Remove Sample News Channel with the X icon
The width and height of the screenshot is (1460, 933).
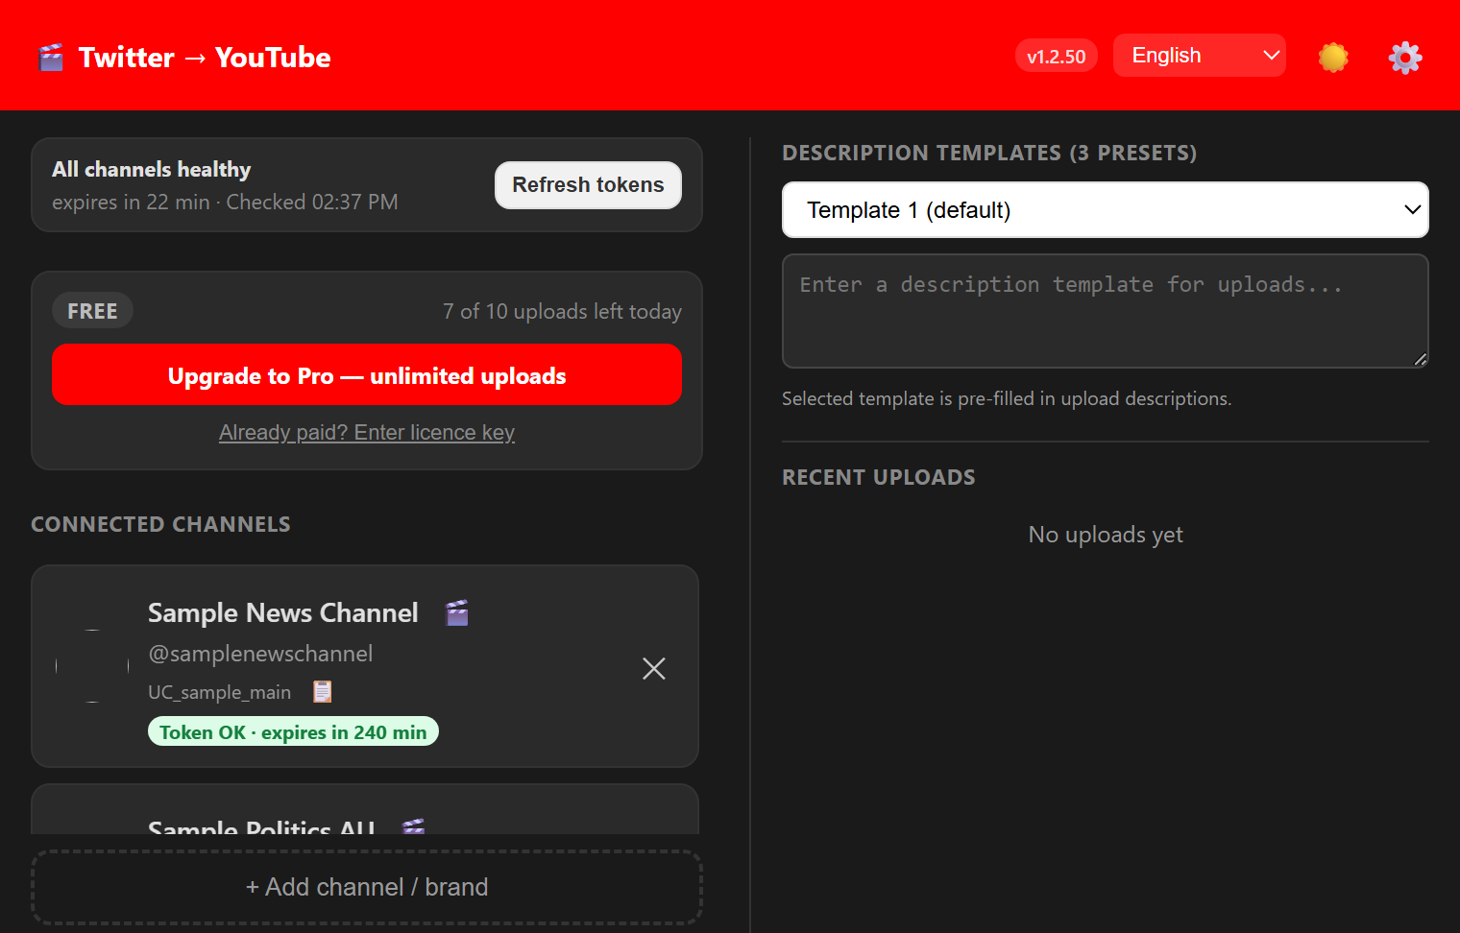(654, 669)
